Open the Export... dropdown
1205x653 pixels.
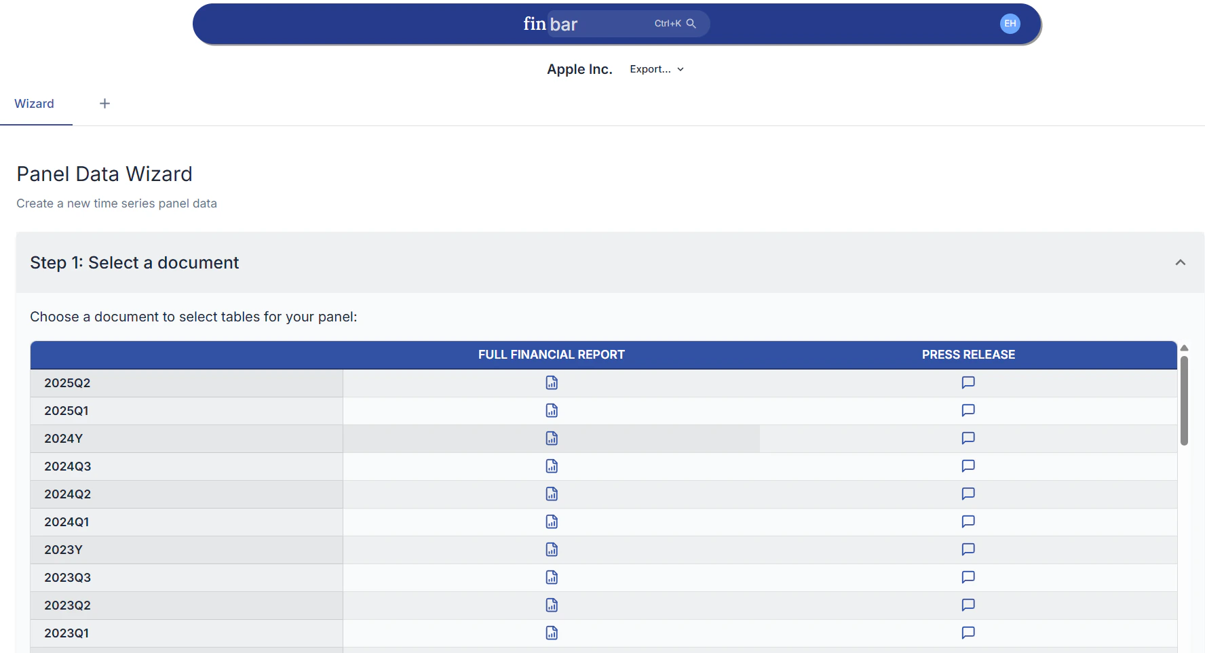(657, 69)
